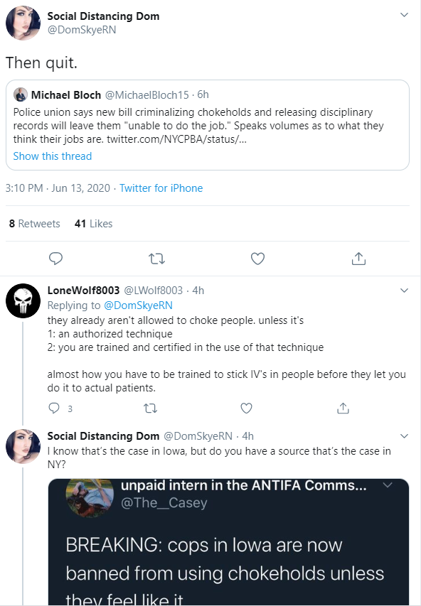This screenshot has height=606, width=421.
Task: Open Michael Bloch's quoted tweet card
Action: [208, 125]
